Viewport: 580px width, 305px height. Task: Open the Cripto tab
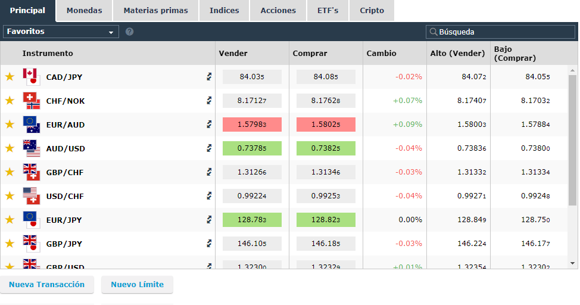point(372,11)
